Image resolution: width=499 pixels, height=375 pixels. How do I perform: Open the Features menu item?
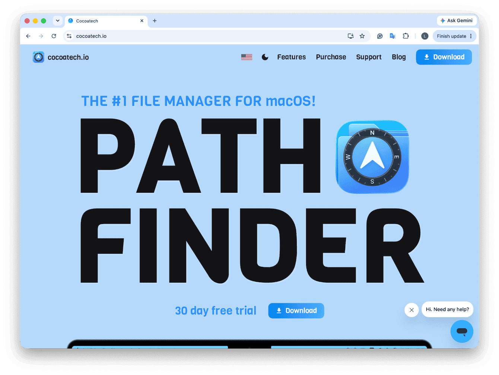(x=292, y=57)
